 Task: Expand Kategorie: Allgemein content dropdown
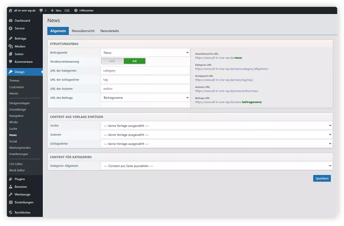(x=216, y=166)
